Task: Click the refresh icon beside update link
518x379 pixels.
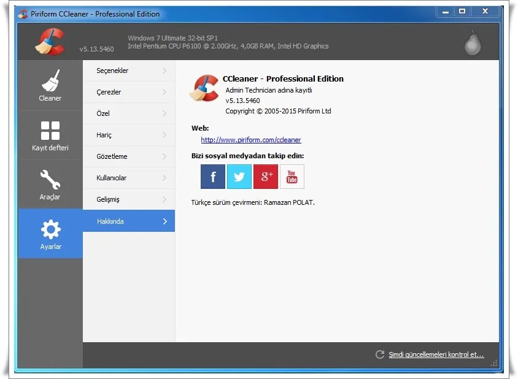Action: pyautogui.click(x=380, y=354)
